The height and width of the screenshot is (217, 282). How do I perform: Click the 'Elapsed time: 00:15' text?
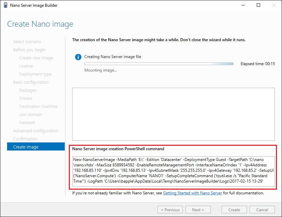click(258, 64)
